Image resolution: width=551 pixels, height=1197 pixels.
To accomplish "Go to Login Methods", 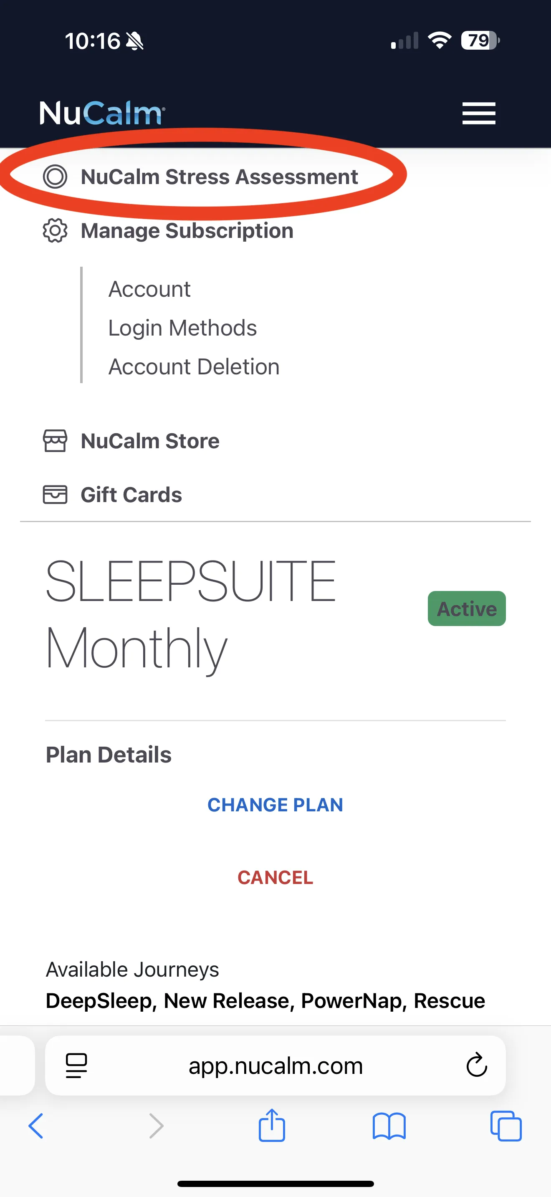I will click(x=182, y=328).
